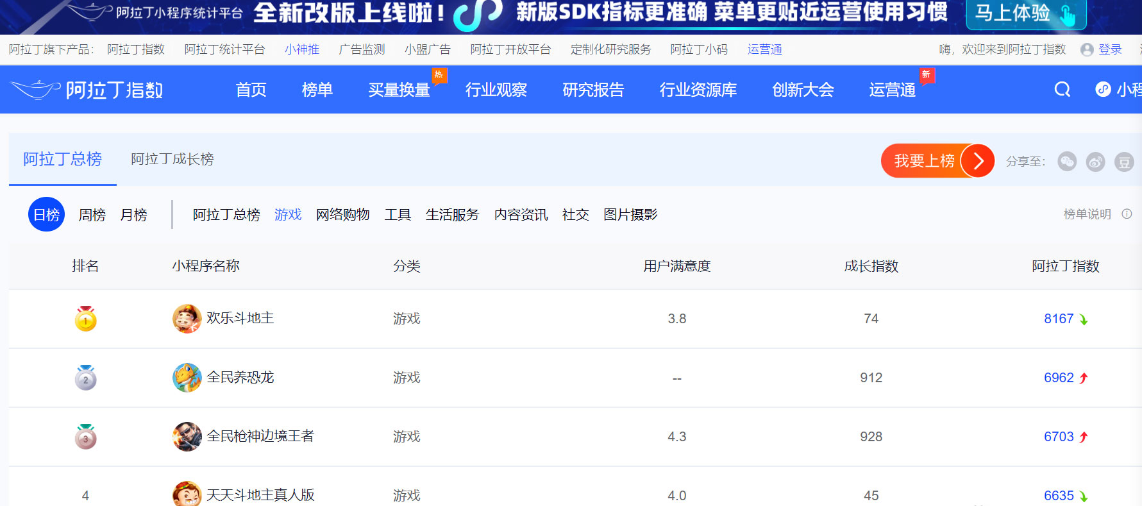Click the silver rank 2 medal
This screenshot has height=506, width=1142.
coord(85,378)
